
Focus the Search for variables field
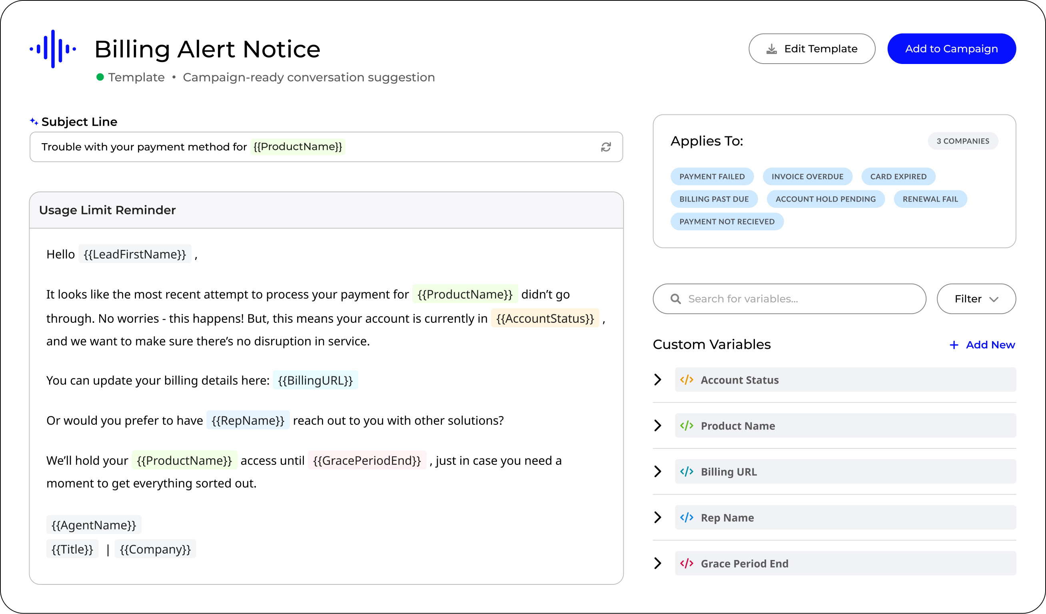pyautogui.click(x=789, y=299)
